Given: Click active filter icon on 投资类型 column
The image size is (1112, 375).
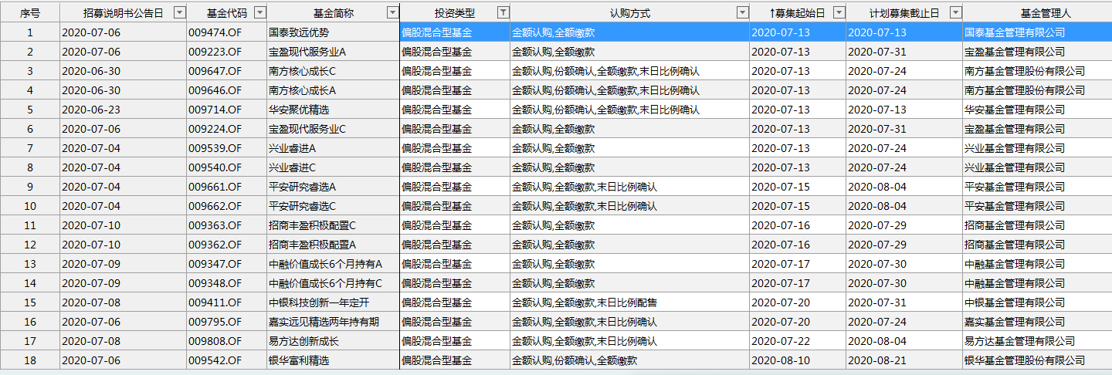Looking at the screenshot, I should 503,12.
